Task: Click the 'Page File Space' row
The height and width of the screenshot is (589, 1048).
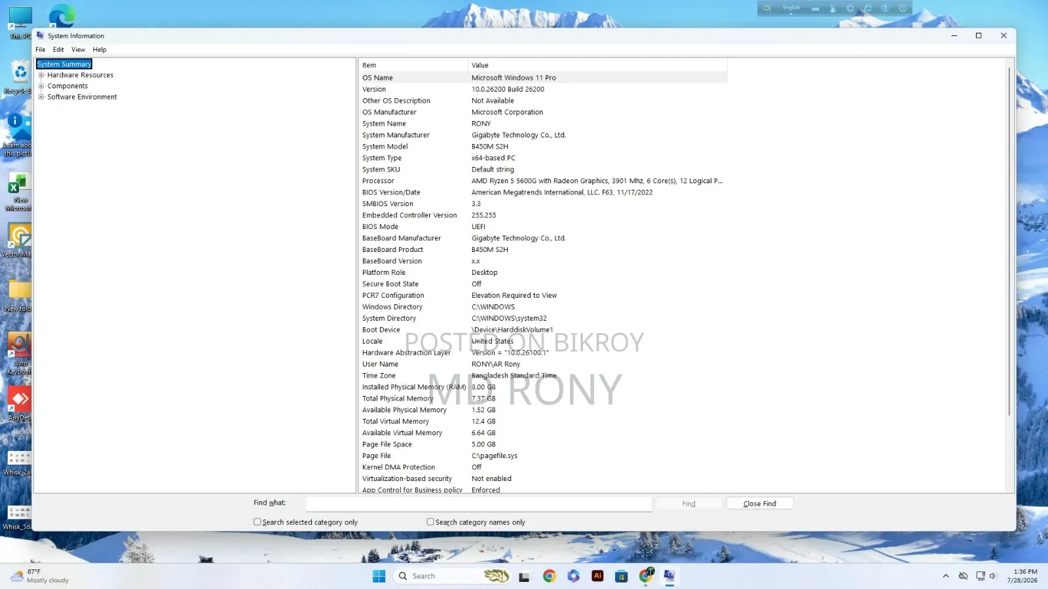Action: pyautogui.click(x=543, y=444)
